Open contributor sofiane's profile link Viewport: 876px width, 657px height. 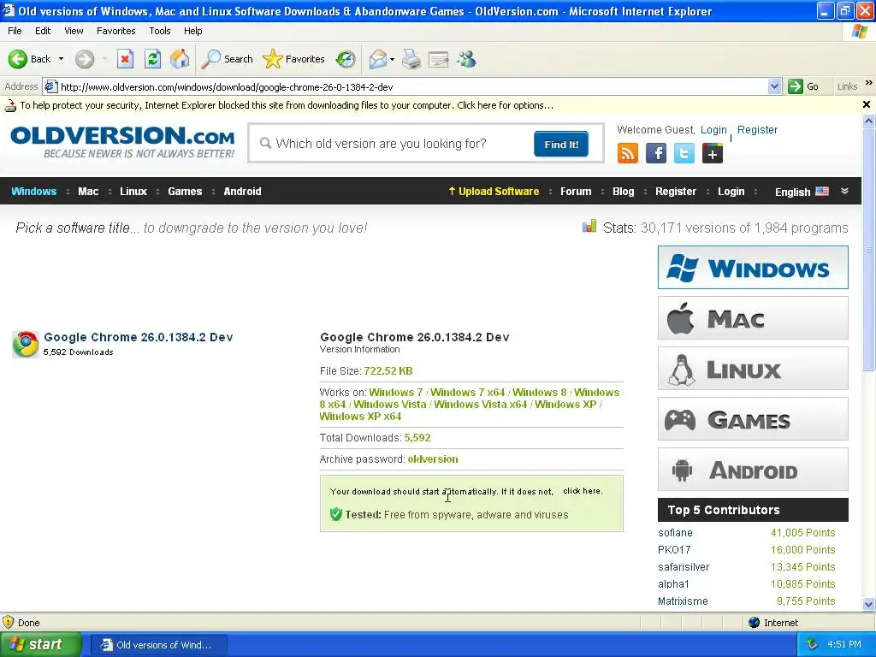click(675, 532)
